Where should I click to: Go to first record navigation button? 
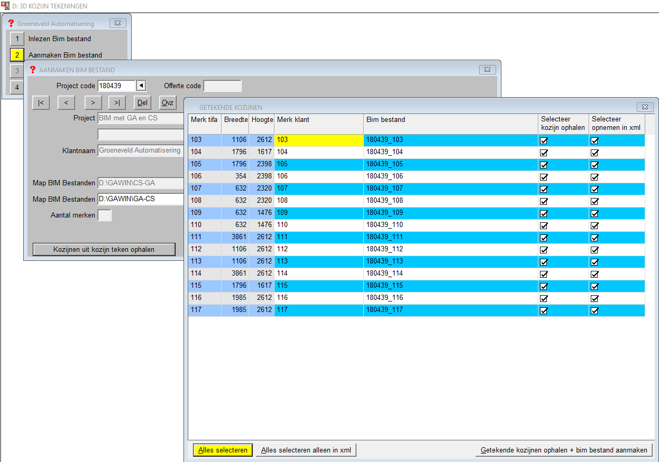(x=41, y=103)
